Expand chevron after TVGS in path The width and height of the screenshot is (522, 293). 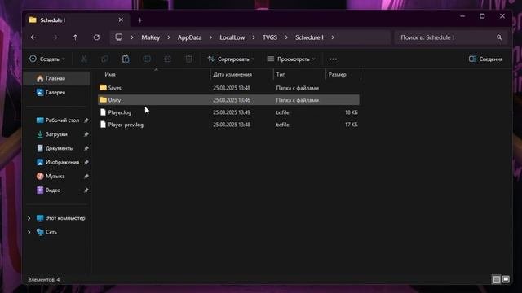click(x=286, y=37)
